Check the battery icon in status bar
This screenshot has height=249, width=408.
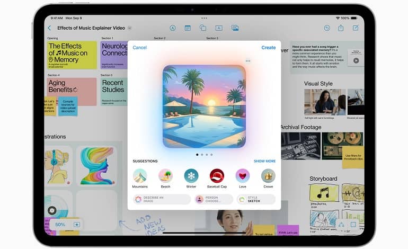pyautogui.click(x=354, y=18)
